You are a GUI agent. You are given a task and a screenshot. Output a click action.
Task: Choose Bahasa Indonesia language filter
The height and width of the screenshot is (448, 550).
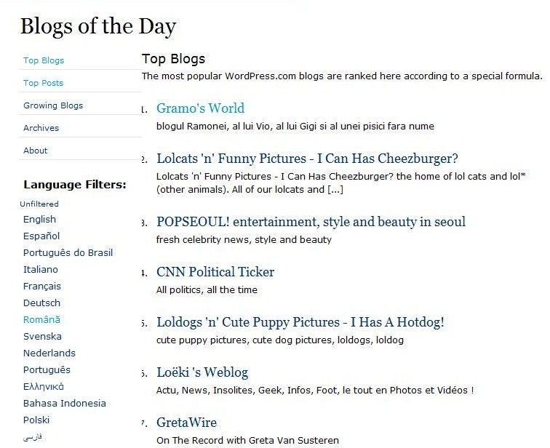point(64,404)
